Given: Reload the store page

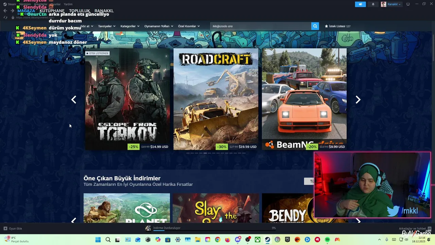Looking at the screenshot, I should click(5, 17).
